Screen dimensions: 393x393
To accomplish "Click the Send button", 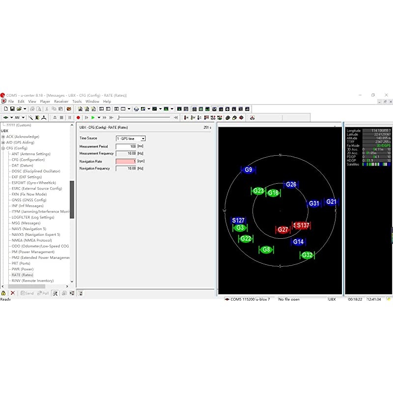I will click(27, 293).
